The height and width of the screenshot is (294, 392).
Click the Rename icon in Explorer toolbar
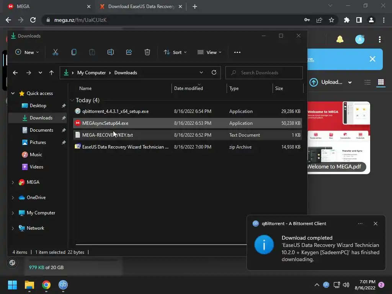111,52
